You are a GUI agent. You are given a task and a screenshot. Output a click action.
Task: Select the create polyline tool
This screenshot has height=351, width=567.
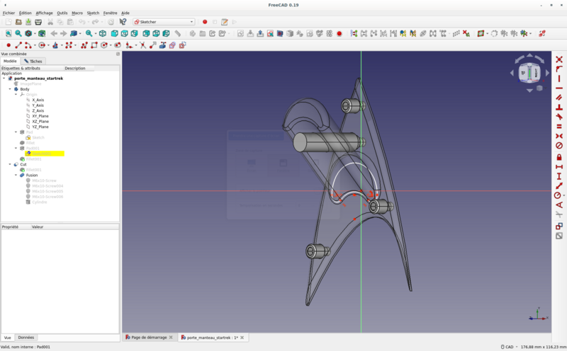click(x=84, y=45)
